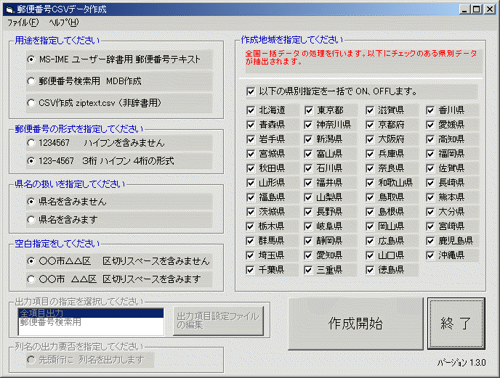The height and width of the screenshot is (378, 500).
Task: Click the 作成開始 button
Action: tap(355, 323)
